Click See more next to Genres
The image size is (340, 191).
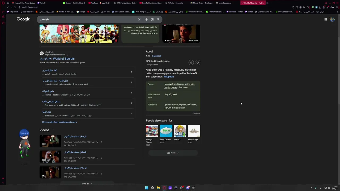coord(183,87)
